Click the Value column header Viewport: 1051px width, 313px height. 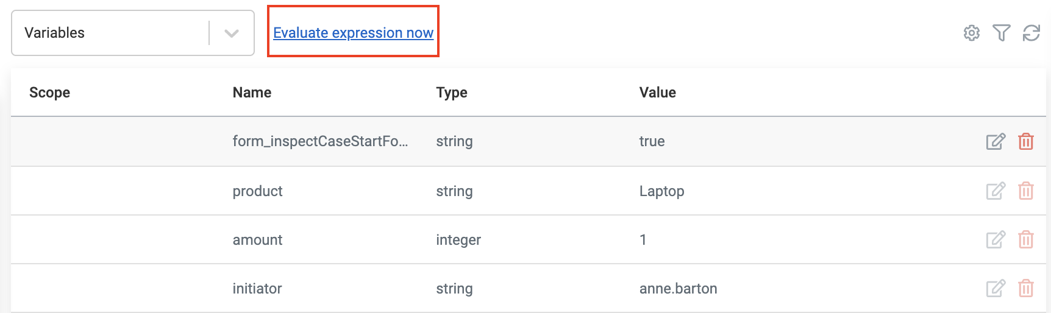pyautogui.click(x=657, y=93)
